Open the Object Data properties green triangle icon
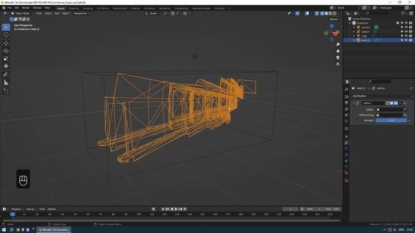 346,167
